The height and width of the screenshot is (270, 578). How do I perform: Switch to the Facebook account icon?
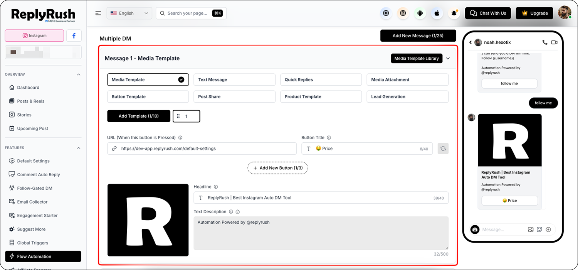click(74, 35)
